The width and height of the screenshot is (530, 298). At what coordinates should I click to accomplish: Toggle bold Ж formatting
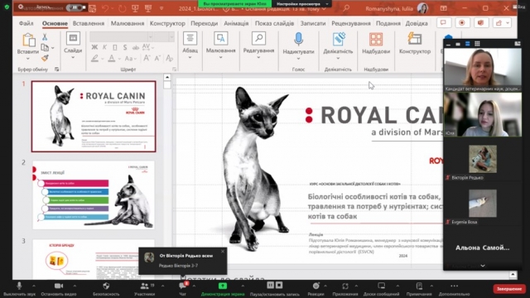(x=94, y=48)
